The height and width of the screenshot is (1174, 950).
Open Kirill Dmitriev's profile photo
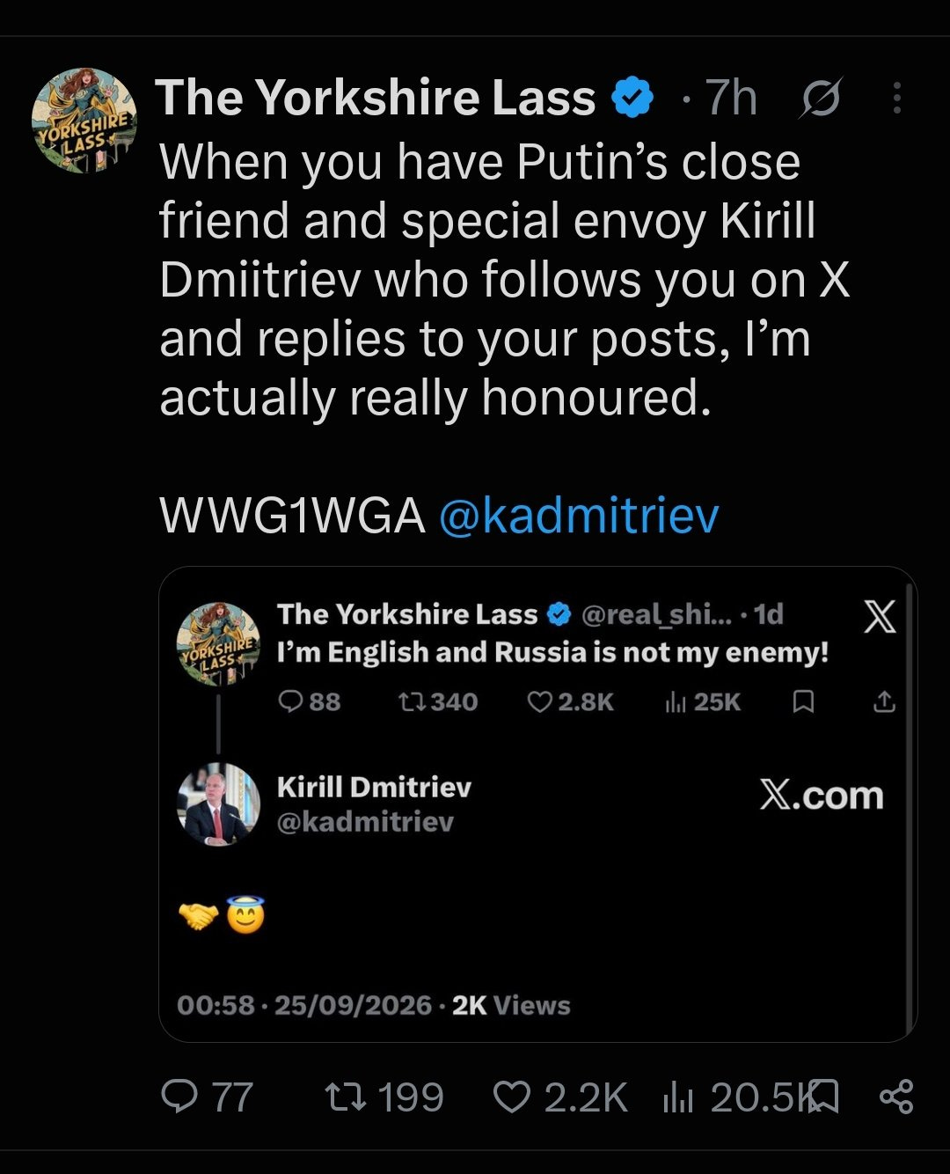click(x=219, y=803)
